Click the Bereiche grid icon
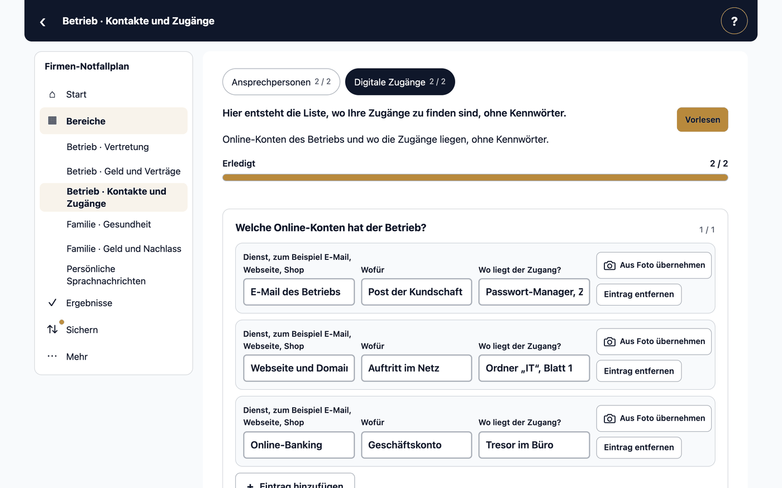This screenshot has width=782, height=488. click(53, 120)
